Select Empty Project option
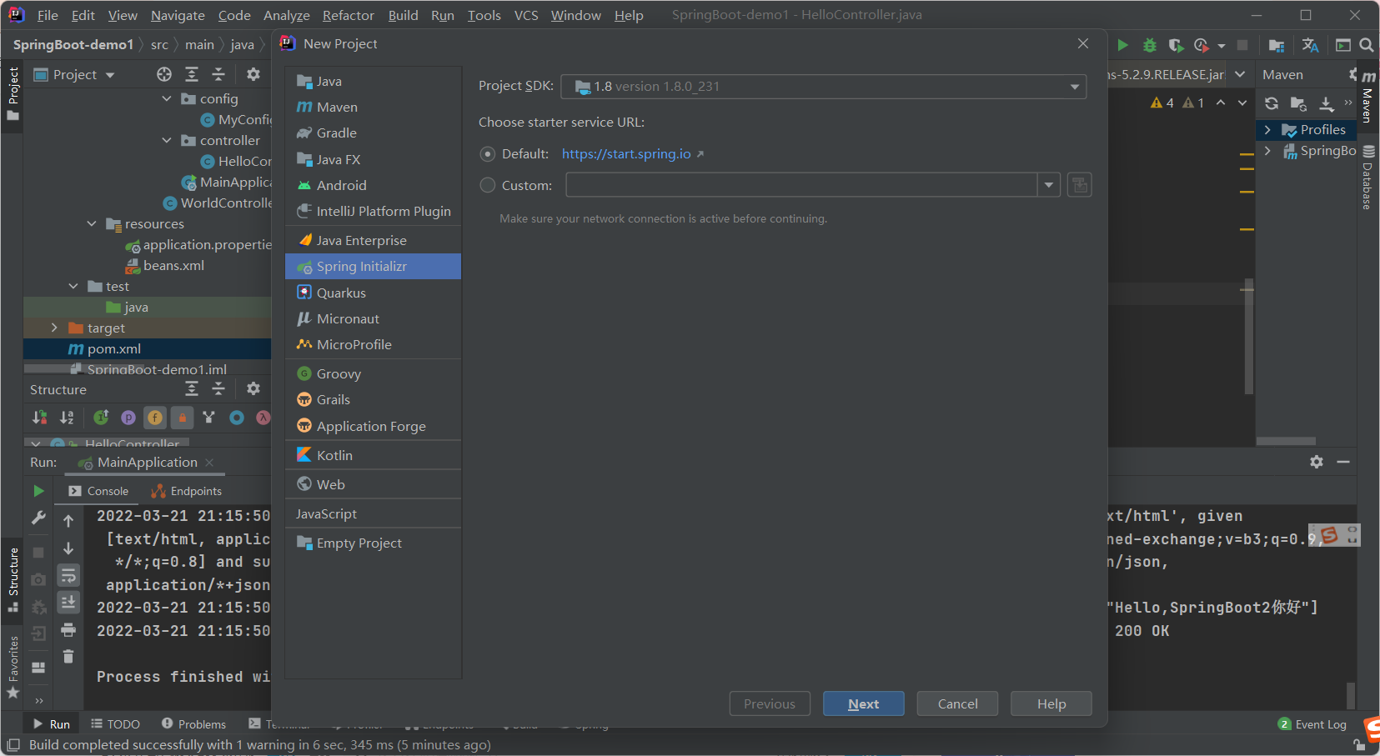 (x=373, y=543)
